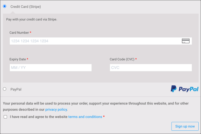
Task: Click the credit card icon in card field
Action: (186, 41)
